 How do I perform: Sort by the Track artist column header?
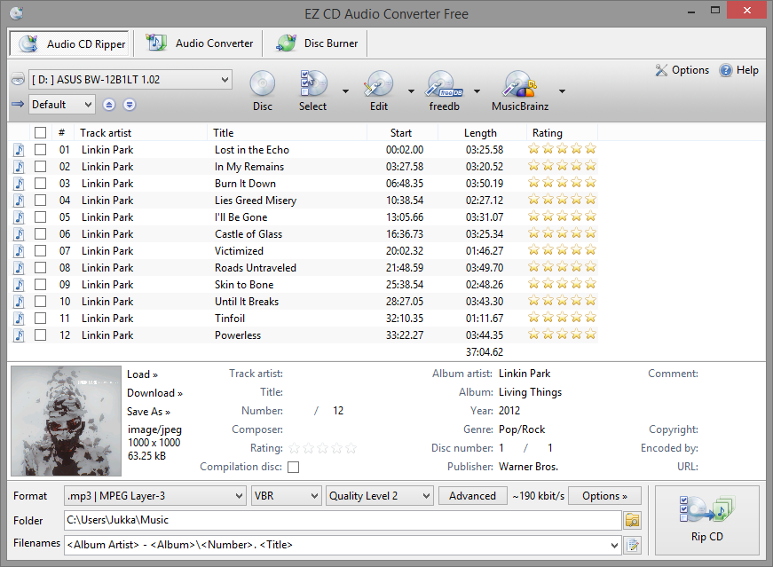[x=140, y=132]
